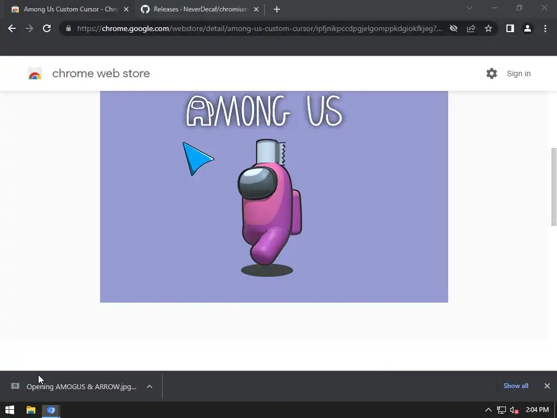
Task: Open the Windows Start menu
Action: 10,410
